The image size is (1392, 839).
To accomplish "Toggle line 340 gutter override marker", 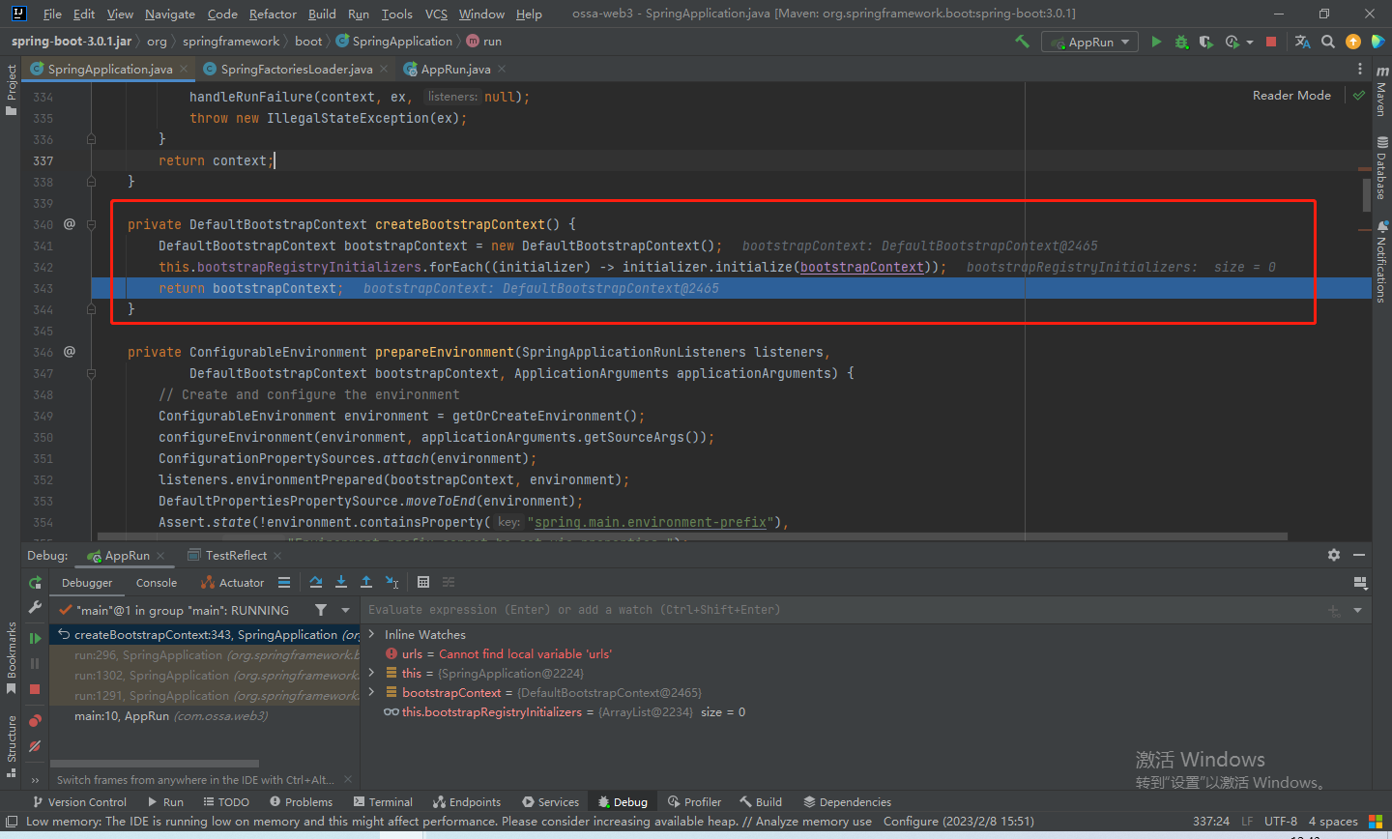I will 70,224.
